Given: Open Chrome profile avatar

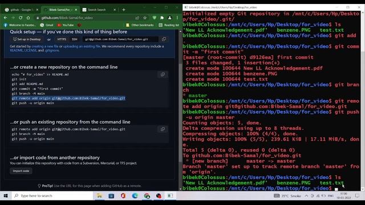Looking at the screenshot, I should 170,18.
